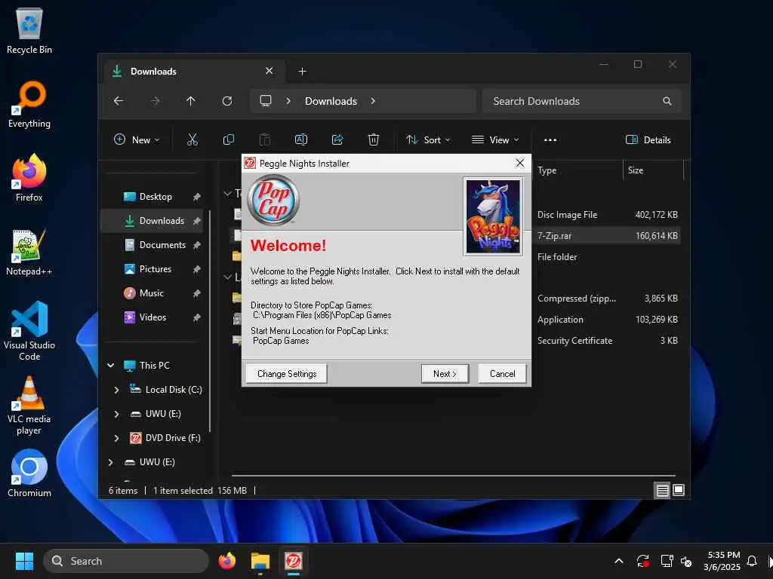Go back in File Explorer
773x579 pixels.
(x=119, y=101)
